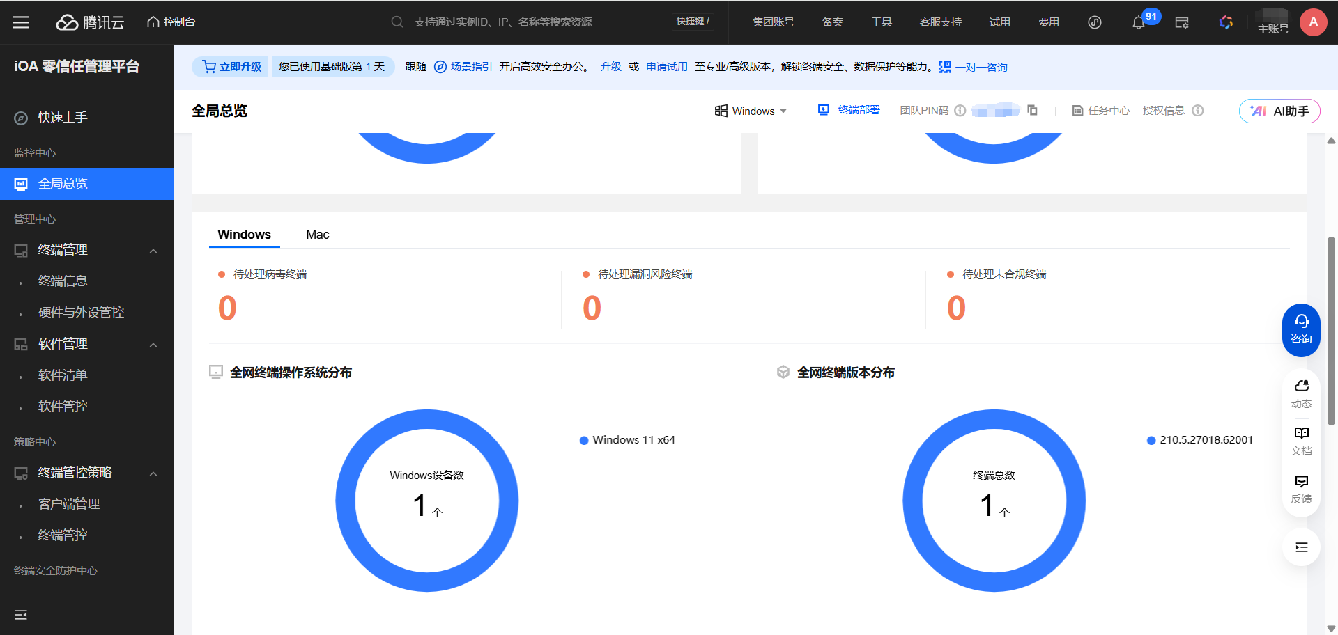The width and height of the screenshot is (1338, 635).
Task: Open the 动态 updates floating button
Action: (x=1301, y=394)
